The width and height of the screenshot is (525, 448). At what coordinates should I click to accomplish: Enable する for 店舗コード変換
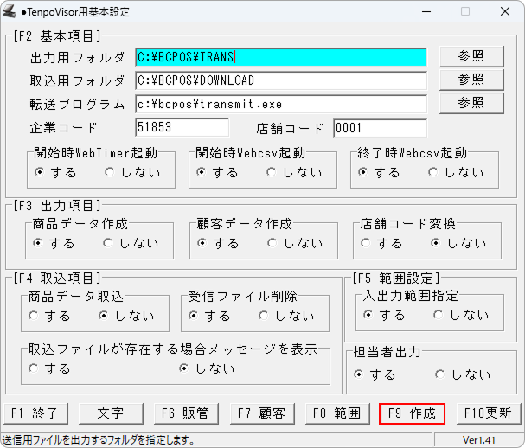tap(368, 243)
